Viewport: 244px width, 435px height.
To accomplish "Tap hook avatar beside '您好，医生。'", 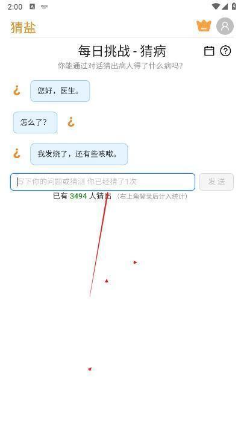I will click(17, 90).
